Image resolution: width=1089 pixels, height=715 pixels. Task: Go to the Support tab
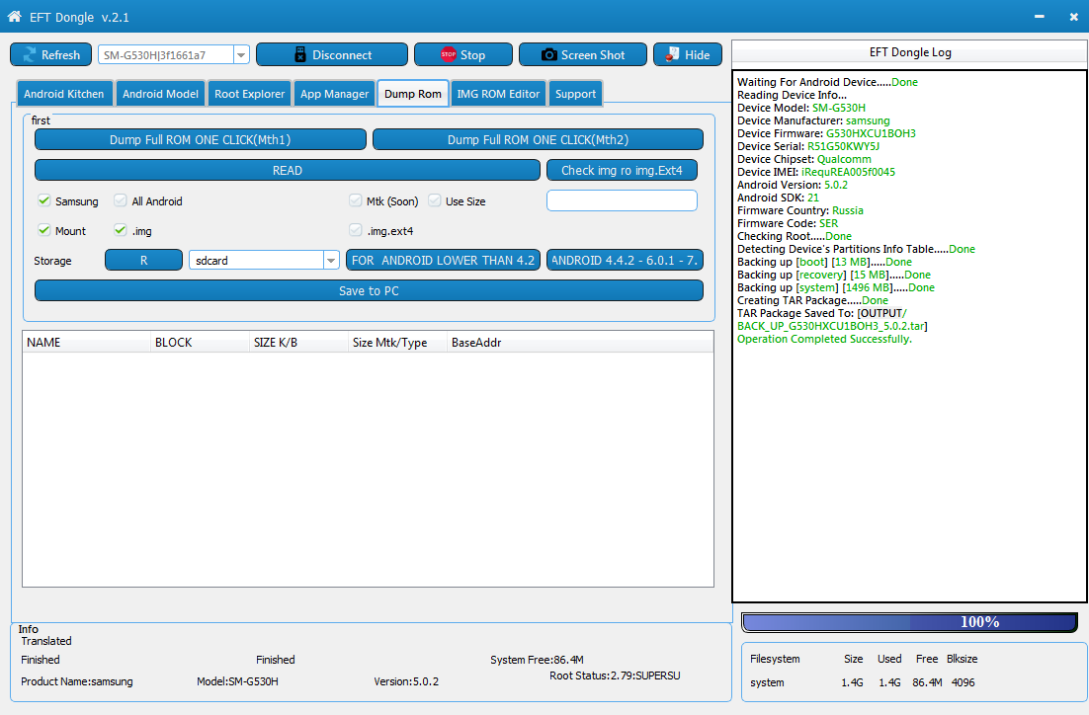(x=575, y=94)
